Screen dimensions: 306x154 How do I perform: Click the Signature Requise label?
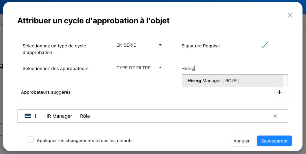(201, 46)
